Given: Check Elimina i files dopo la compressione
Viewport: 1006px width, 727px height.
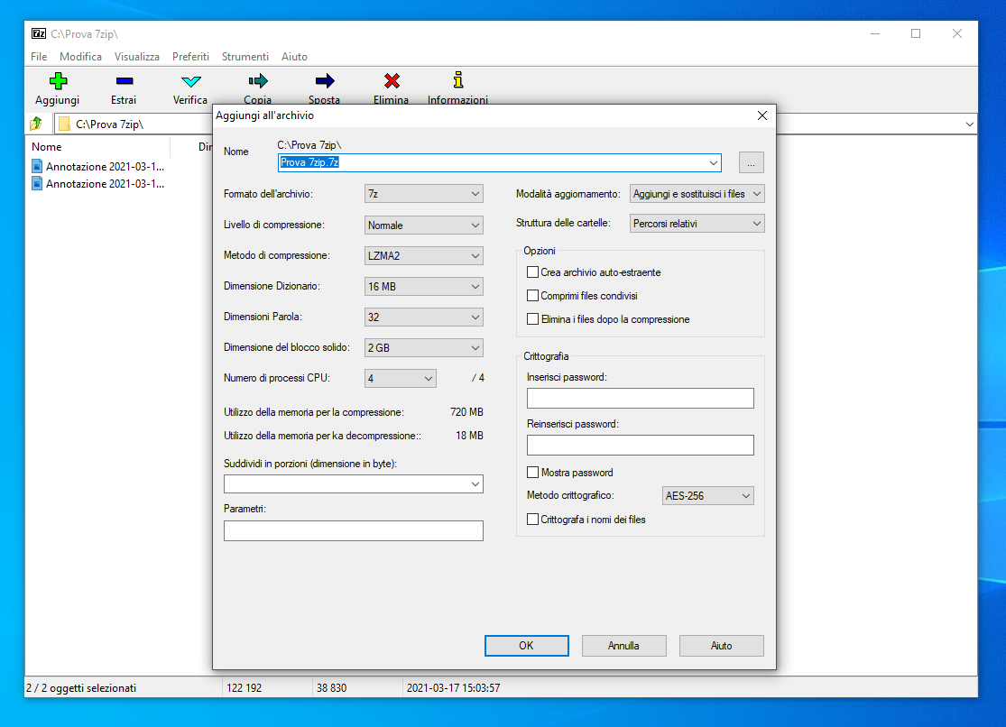Looking at the screenshot, I should (x=532, y=319).
